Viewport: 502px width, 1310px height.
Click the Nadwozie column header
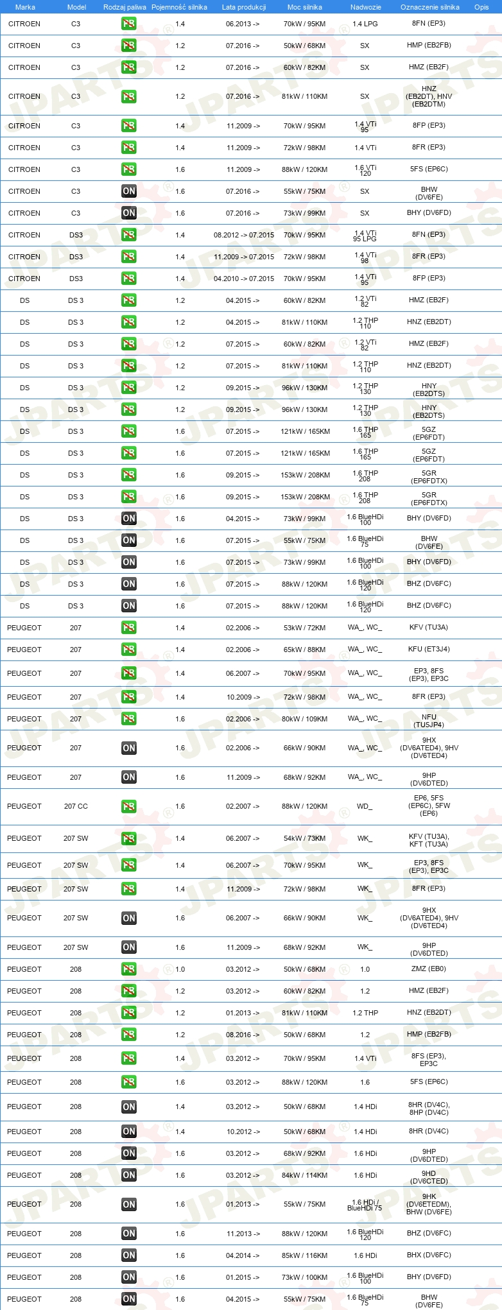(x=366, y=7)
